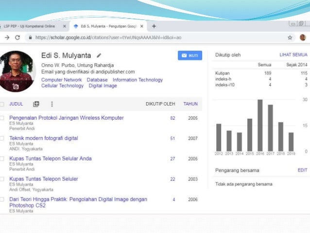Click the padlock site info icon
The width and height of the screenshot is (310, 233).
point(30,37)
